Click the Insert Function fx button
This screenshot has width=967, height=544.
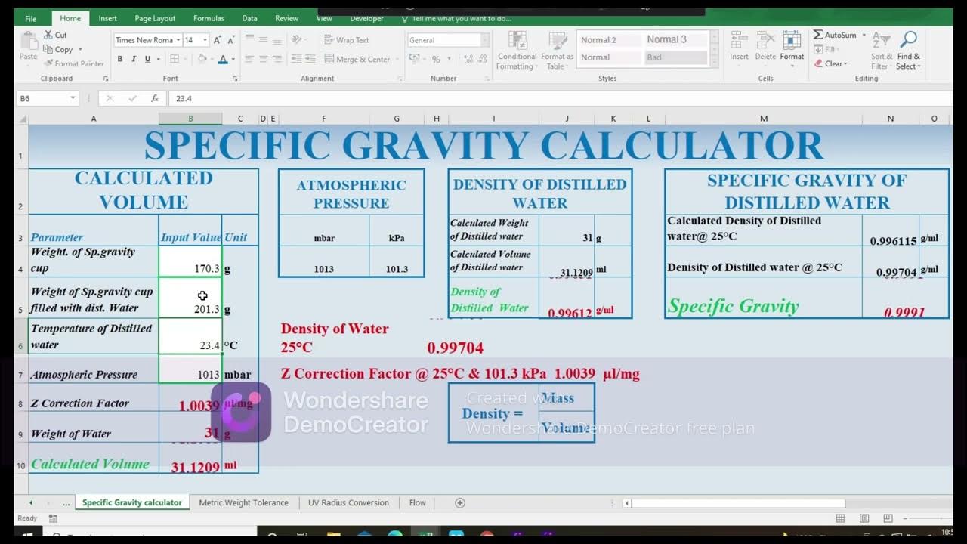[x=154, y=98]
